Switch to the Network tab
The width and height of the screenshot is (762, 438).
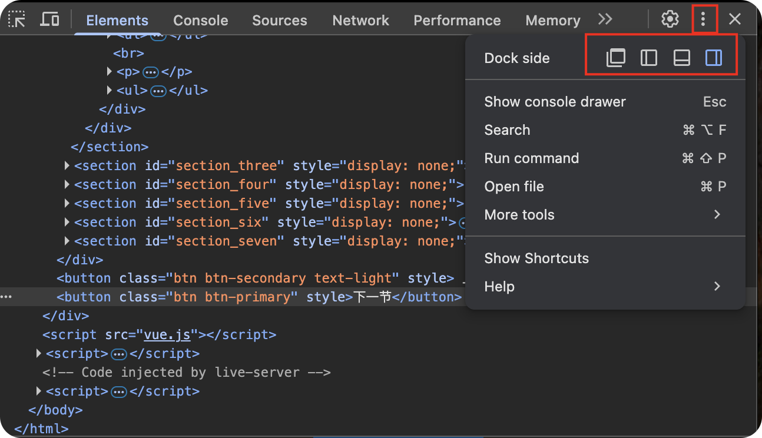pos(360,19)
